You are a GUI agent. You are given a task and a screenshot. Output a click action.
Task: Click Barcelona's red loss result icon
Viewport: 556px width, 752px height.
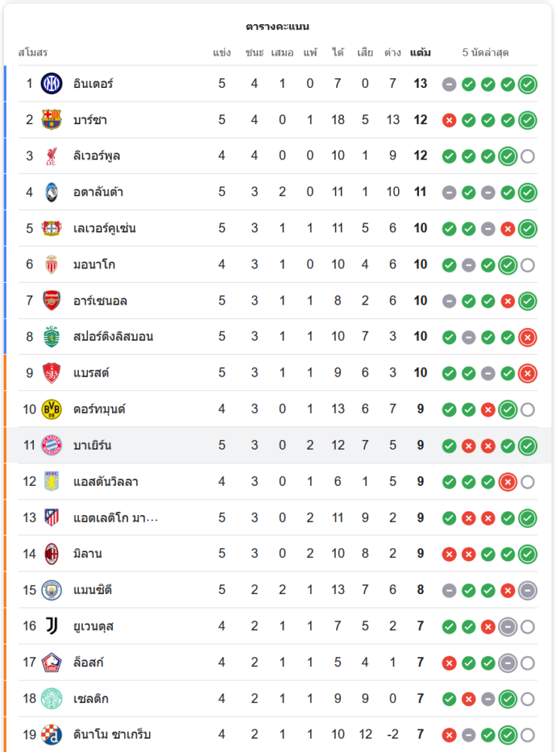(449, 120)
